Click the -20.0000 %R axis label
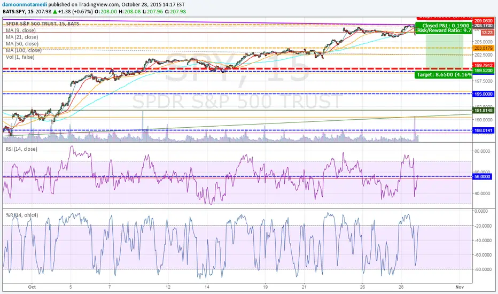The image size is (498, 294). click(483, 226)
